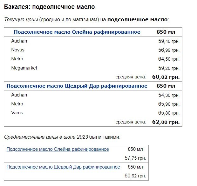Click the Auchan price 59,40 грн.
The height and width of the screenshot is (186, 197).
pos(169,41)
